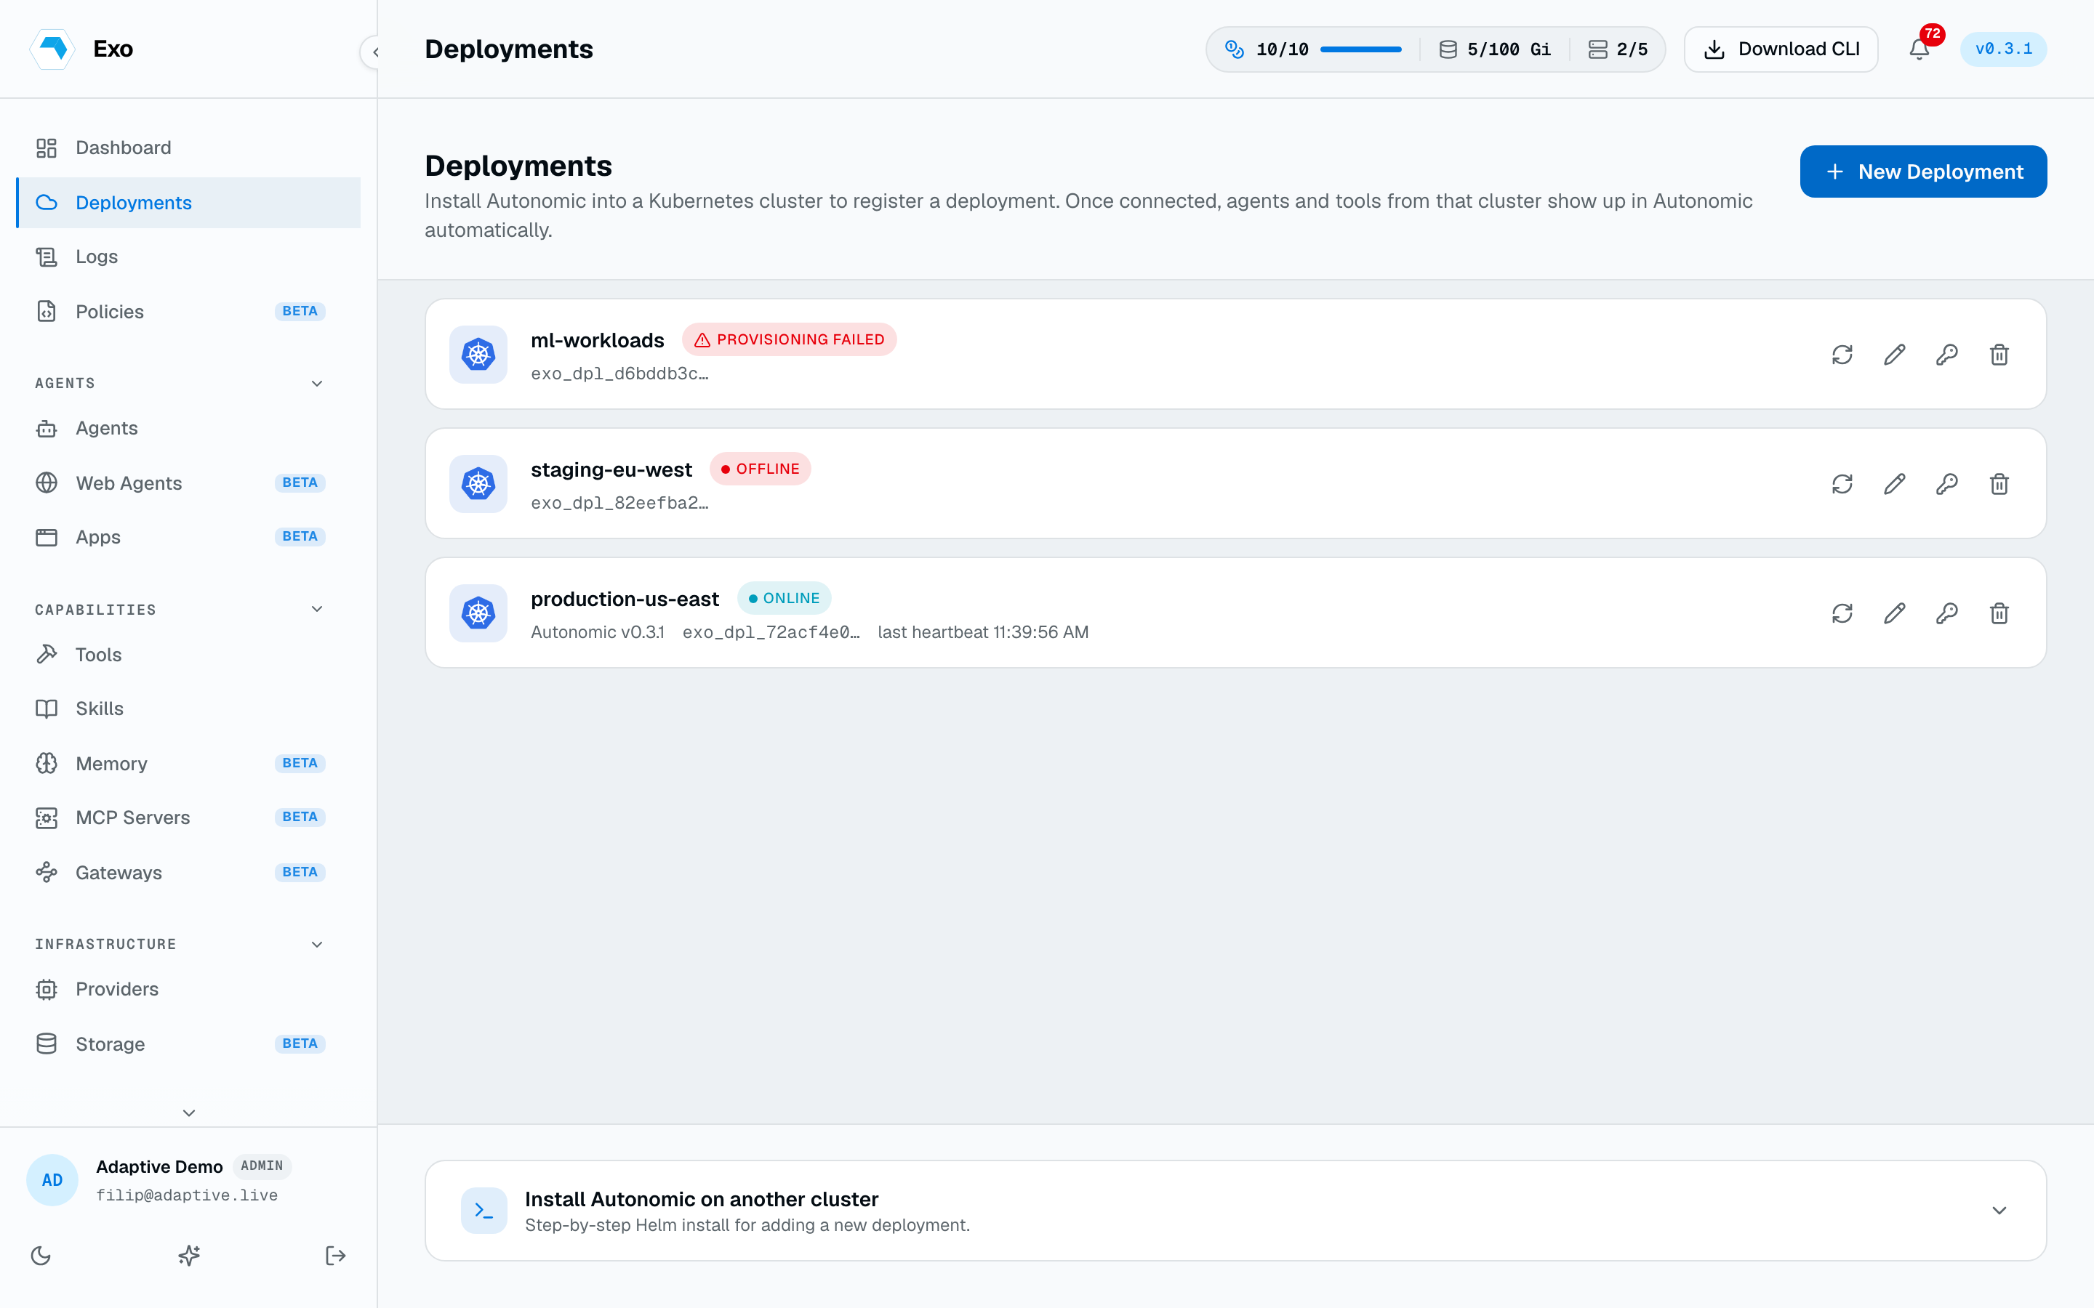
Task: Click the OFFLINE status badge
Action: pos(760,469)
